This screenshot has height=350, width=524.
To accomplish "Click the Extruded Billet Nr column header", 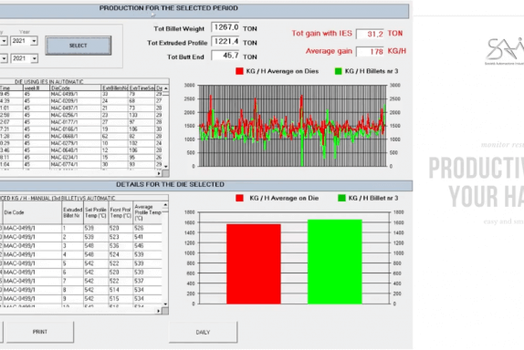I will coord(72,212).
